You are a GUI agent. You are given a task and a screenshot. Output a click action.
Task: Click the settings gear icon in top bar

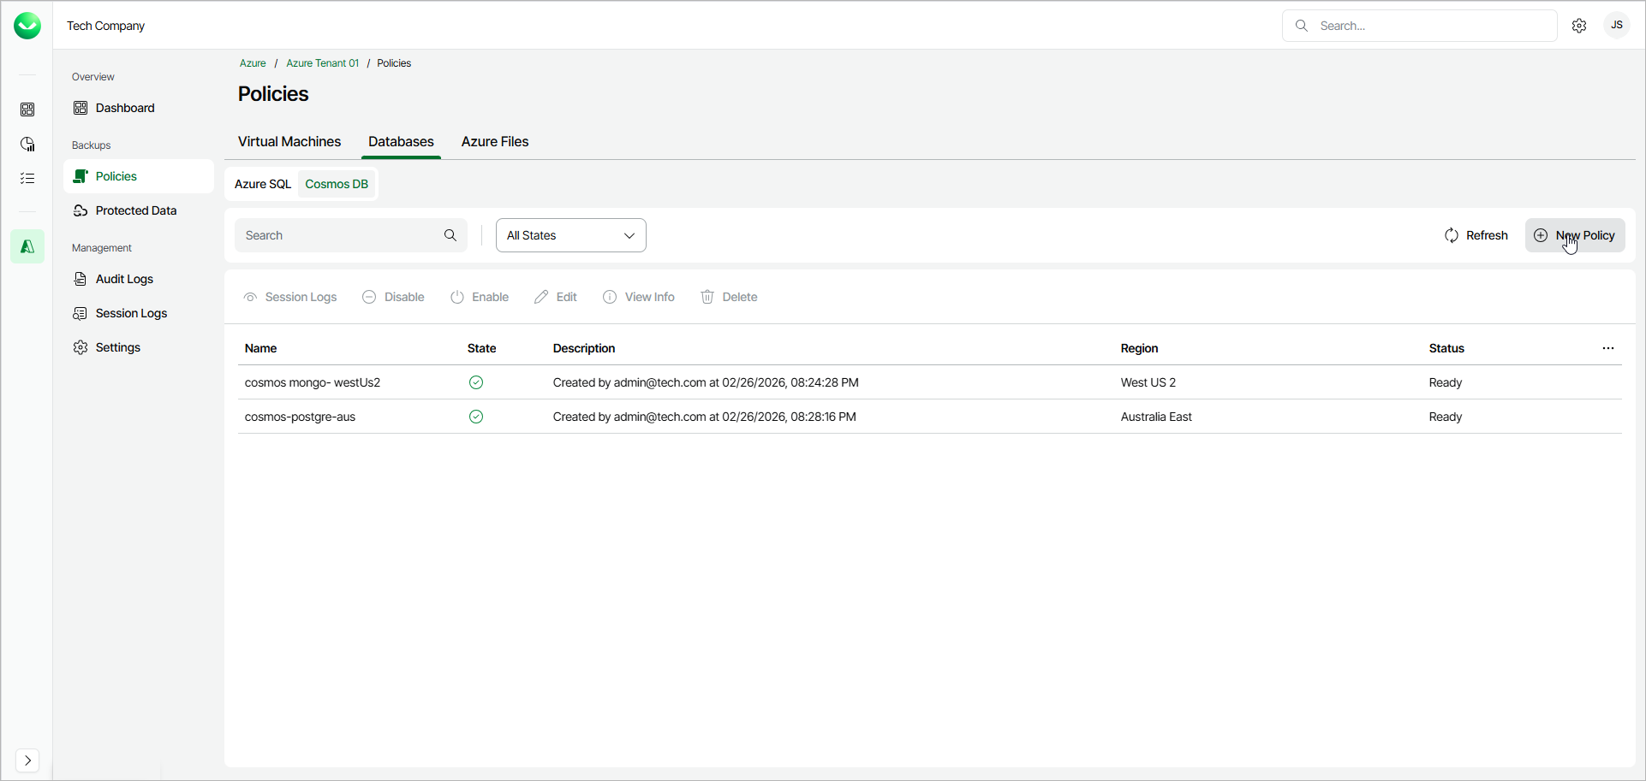click(x=1579, y=26)
